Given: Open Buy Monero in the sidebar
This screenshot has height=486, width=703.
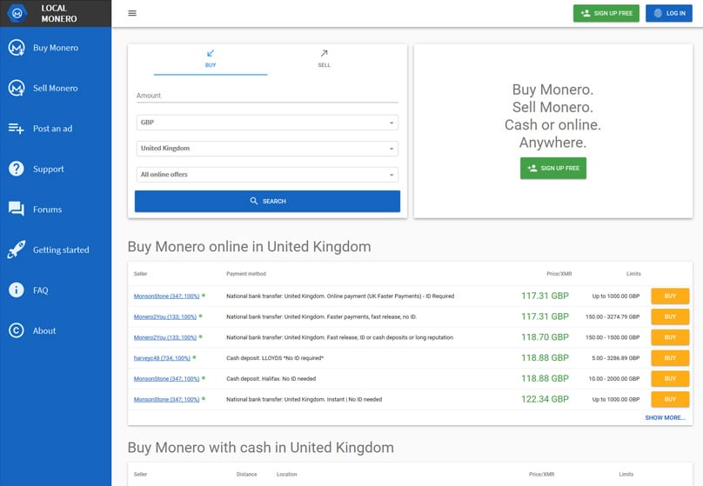Looking at the screenshot, I should point(56,48).
